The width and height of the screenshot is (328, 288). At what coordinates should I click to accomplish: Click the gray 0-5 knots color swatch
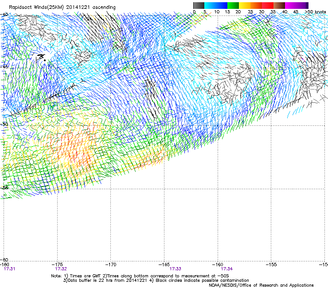pyautogui.click(x=199, y=5)
